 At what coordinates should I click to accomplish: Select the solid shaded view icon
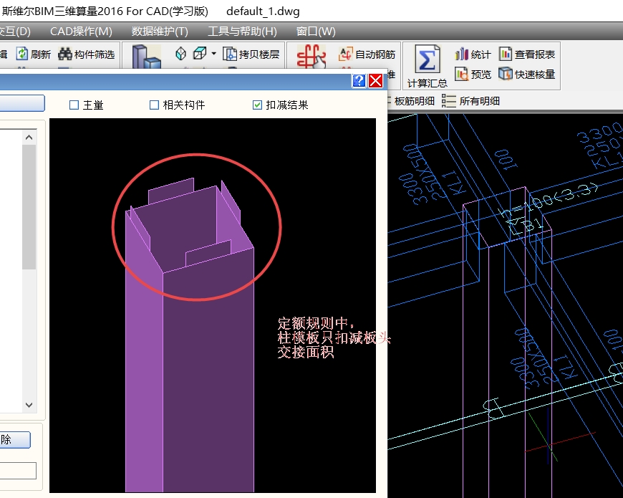click(180, 54)
